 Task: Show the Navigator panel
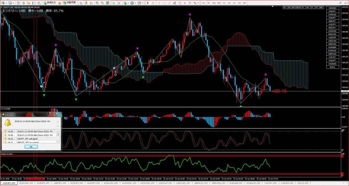(x=28, y=3)
